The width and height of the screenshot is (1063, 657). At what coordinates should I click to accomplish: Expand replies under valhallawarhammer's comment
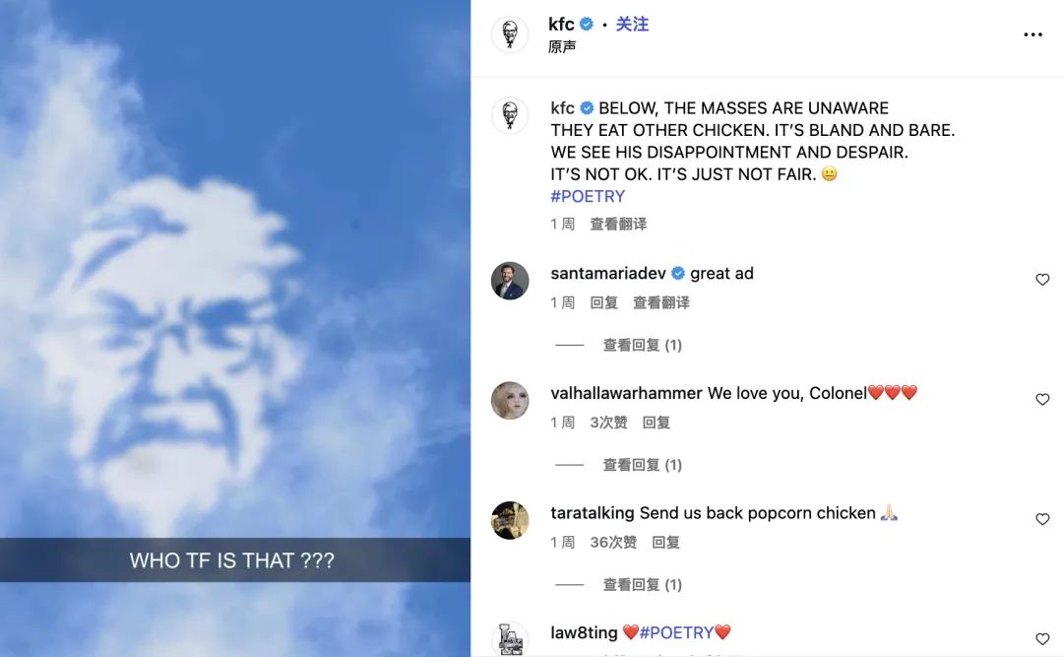[642, 465]
